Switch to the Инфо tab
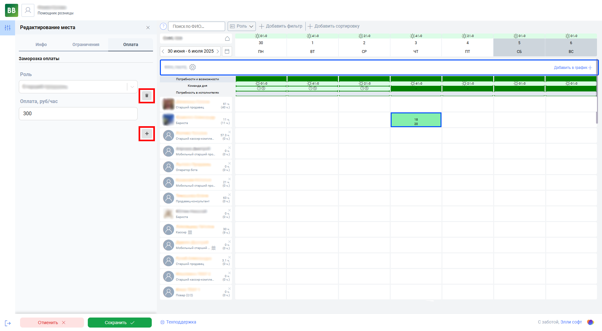Screen dimensions: 602x331 pos(41,44)
